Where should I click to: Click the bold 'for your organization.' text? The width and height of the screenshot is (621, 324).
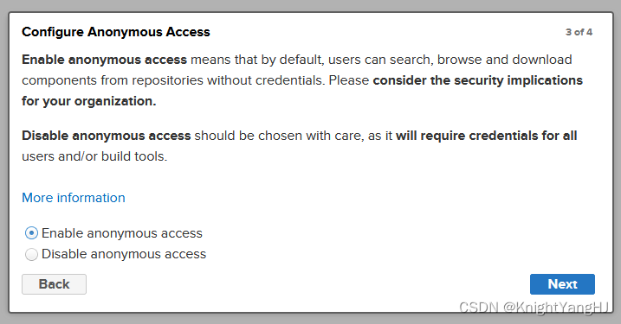click(x=88, y=101)
